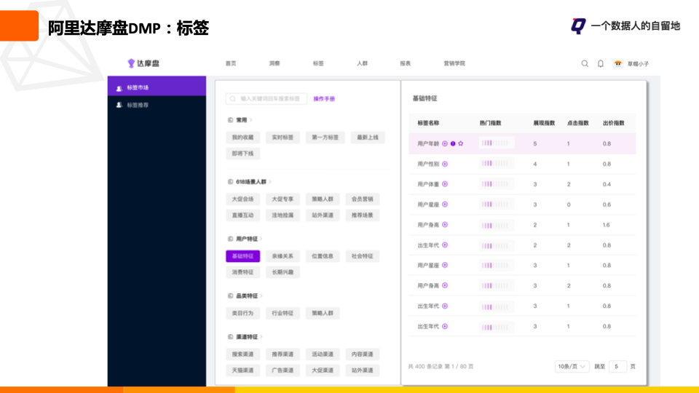The height and width of the screenshot is (393, 699).
Task: Open the 营销学院 nav tab
Action: [454, 63]
